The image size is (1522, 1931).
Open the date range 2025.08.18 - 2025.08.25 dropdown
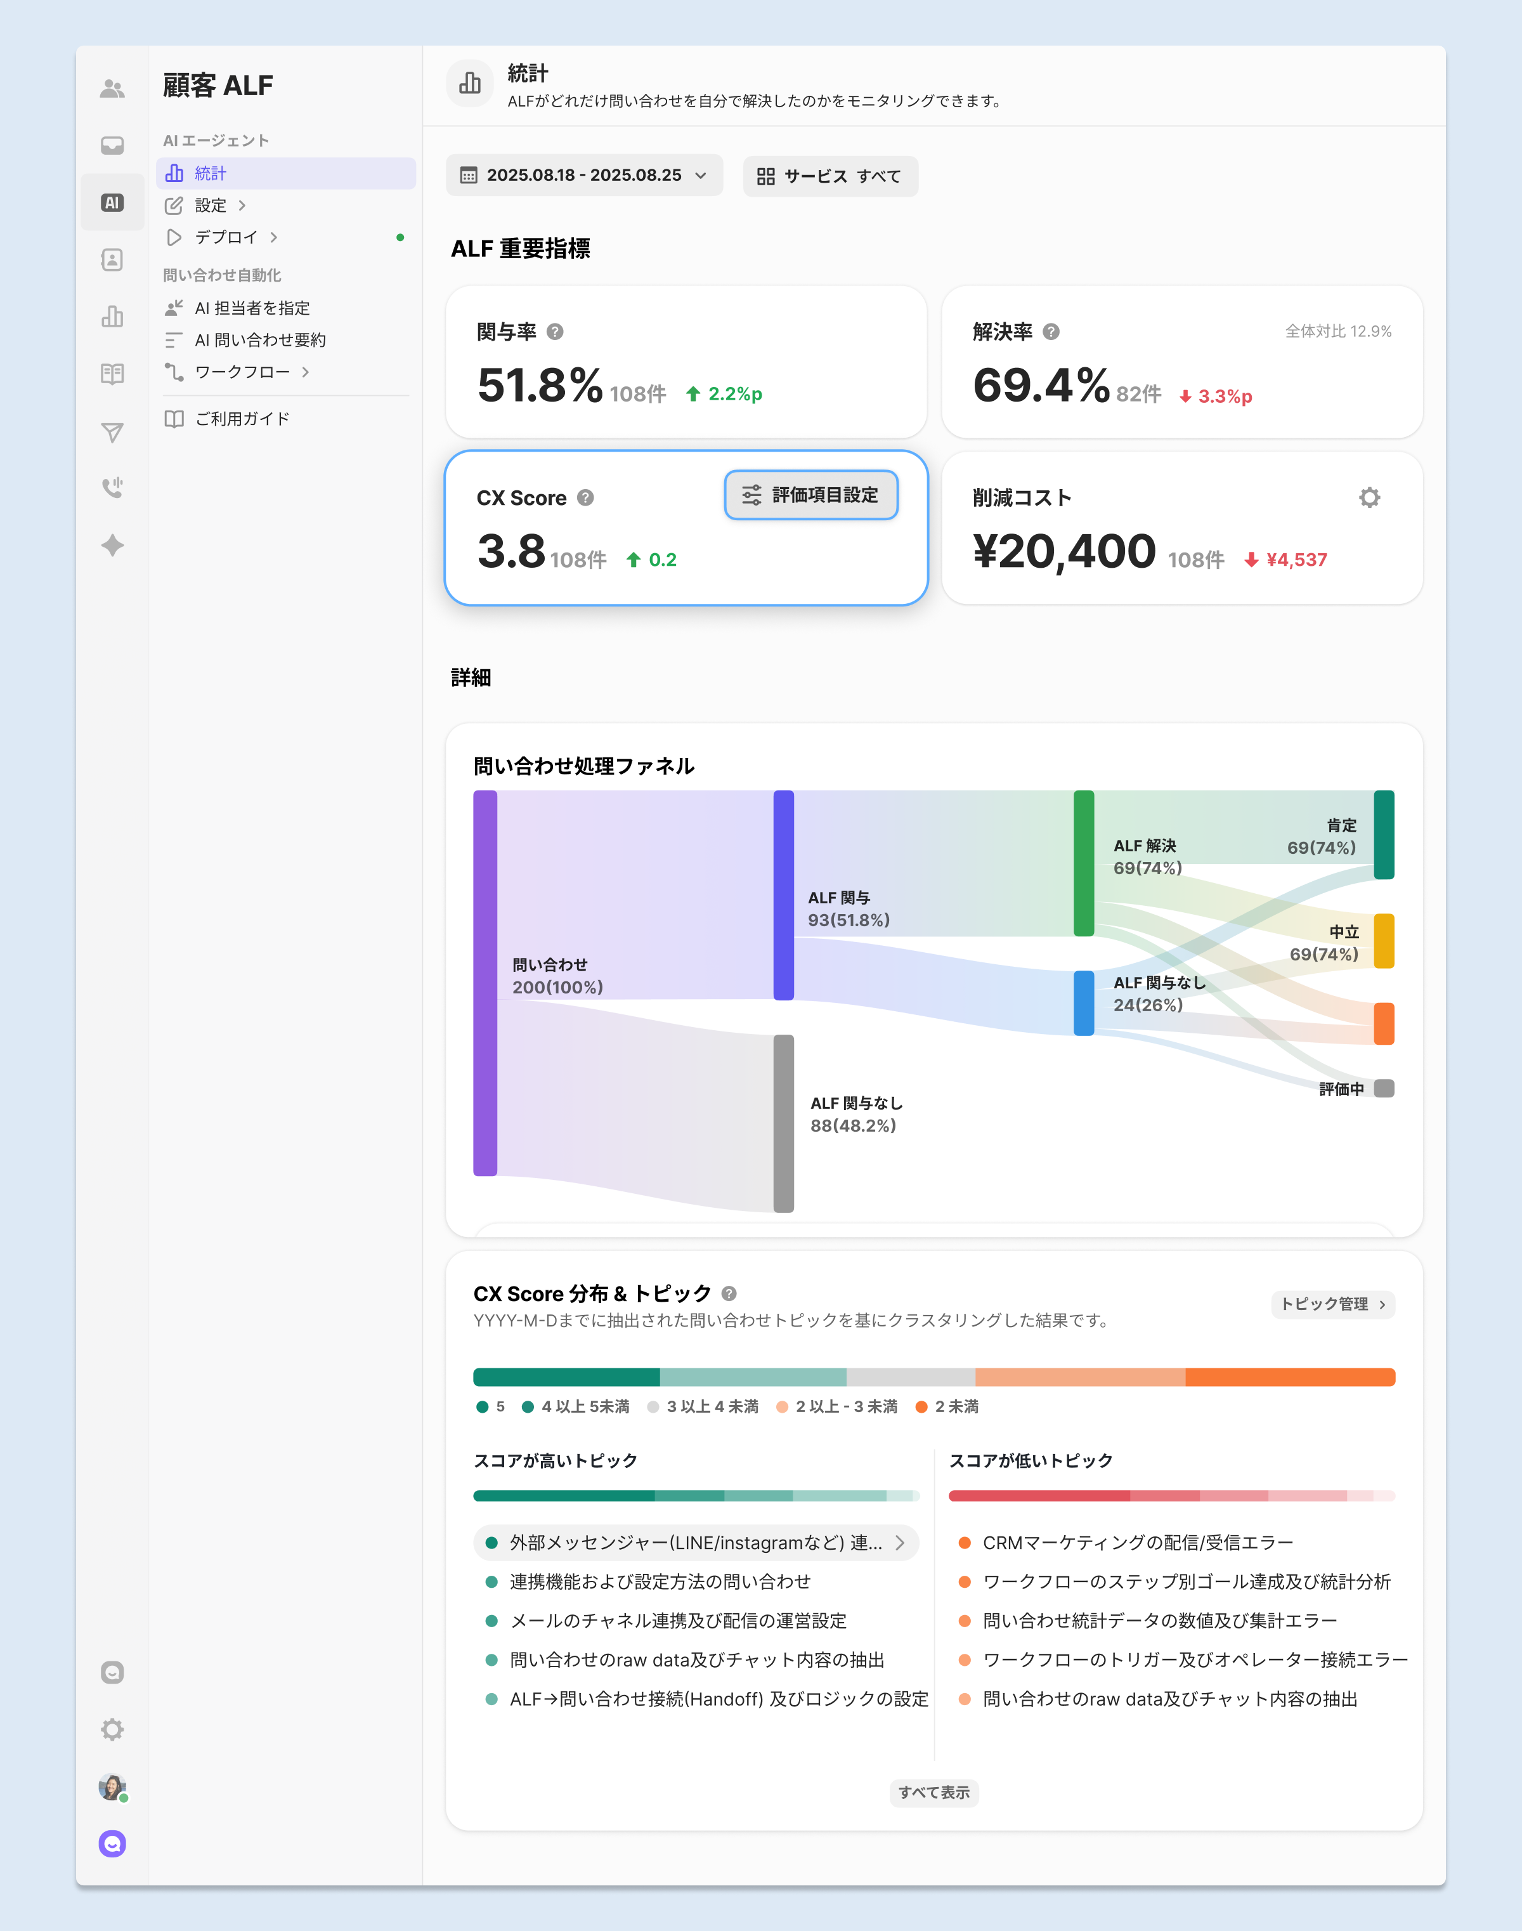(x=585, y=176)
